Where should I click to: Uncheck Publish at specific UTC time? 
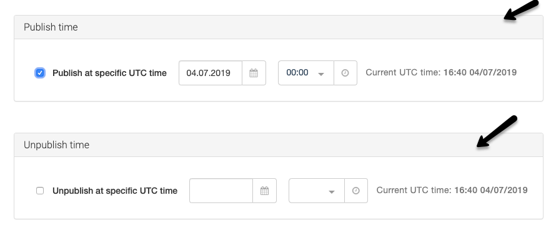click(40, 73)
